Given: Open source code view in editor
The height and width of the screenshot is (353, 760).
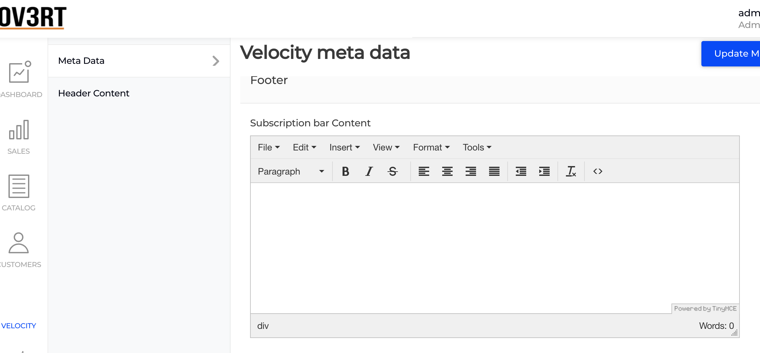Looking at the screenshot, I should pos(598,171).
